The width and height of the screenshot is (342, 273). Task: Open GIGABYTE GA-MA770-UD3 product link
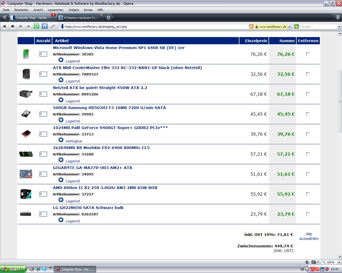(x=92, y=168)
